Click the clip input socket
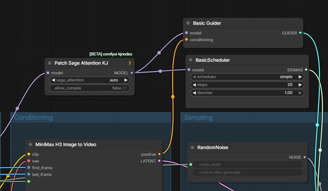The width and height of the screenshot is (328, 191). [x=29, y=154]
